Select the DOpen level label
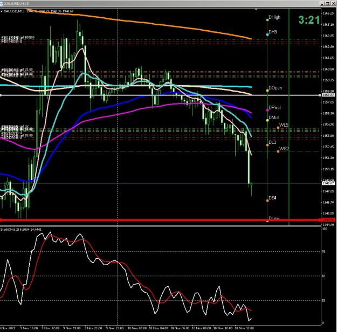The height and width of the screenshot is (332, 337). pyautogui.click(x=276, y=88)
